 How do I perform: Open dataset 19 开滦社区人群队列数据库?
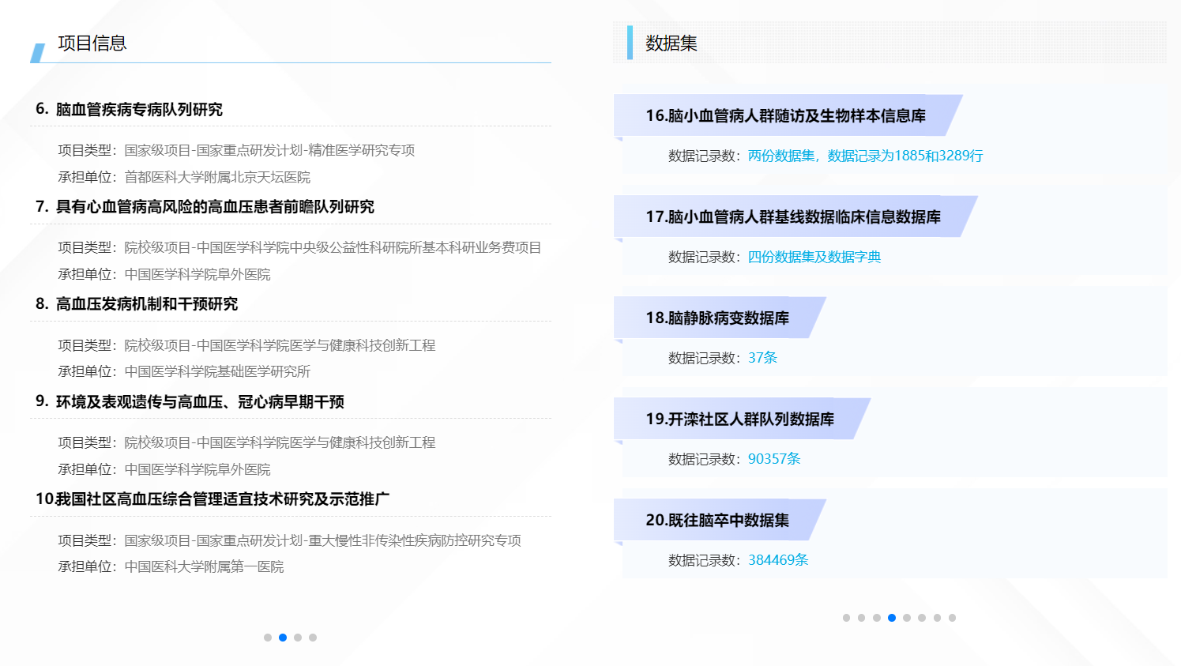click(739, 420)
